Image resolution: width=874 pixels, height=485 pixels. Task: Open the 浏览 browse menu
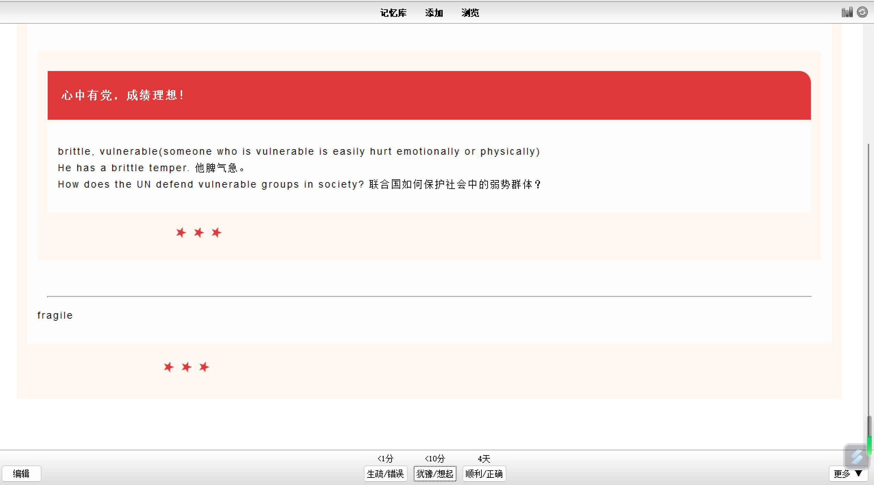click(x=470, y=13)
